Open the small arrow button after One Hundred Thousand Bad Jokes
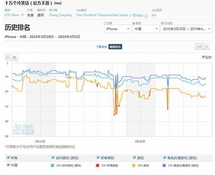215x175 pixels. click(146, 16)
